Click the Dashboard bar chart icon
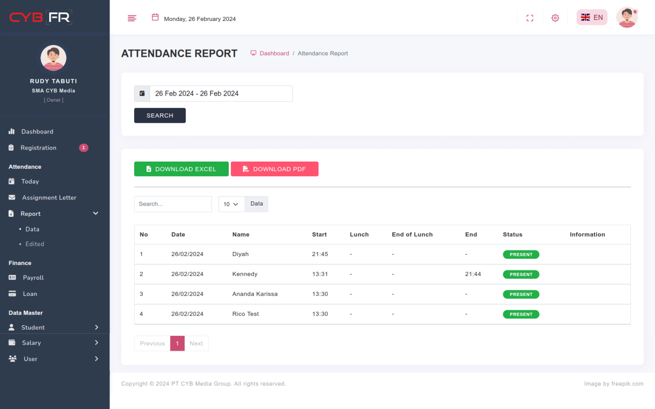655x409 pixels. [x=12, y=131]
